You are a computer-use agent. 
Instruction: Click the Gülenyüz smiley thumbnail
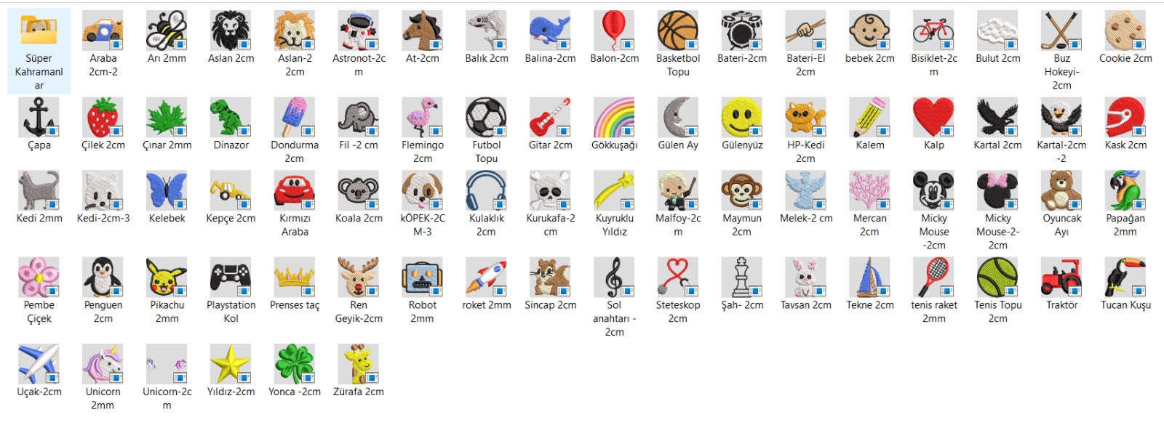(x=742, y=118)
